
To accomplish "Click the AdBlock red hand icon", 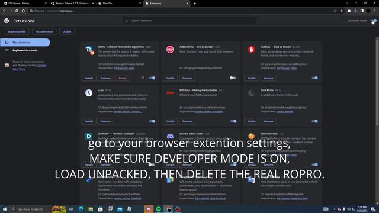I will coord(251,50).
